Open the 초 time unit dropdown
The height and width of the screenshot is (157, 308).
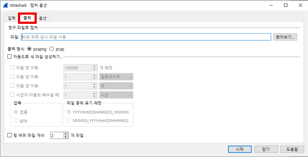[x=116, y=86]
